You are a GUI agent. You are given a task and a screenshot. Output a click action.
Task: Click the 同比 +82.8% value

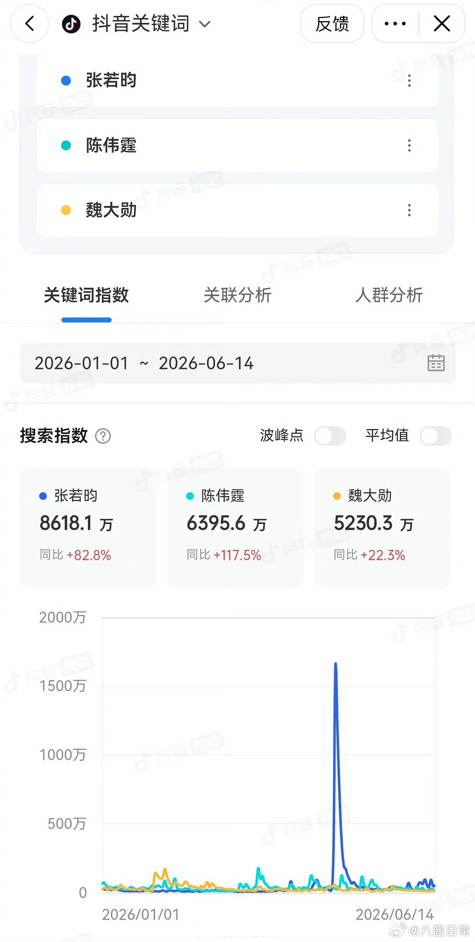75,555
